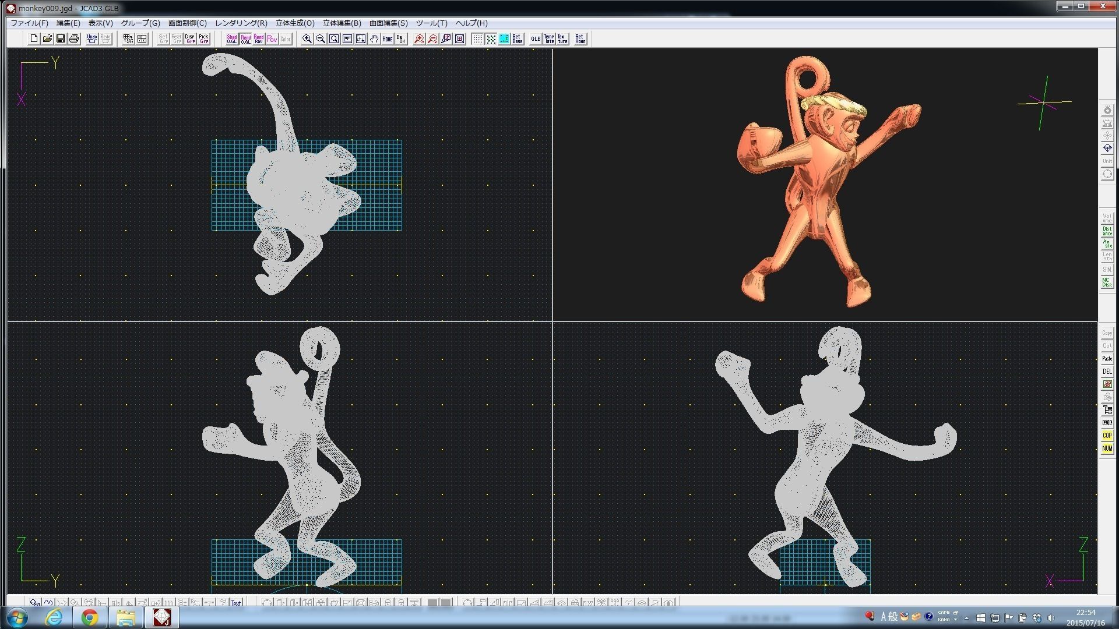Image resolution: width=1119 pixels, height=629 pixels.
Task: Open the Template toolbar button
Action: tap(549, 39)
